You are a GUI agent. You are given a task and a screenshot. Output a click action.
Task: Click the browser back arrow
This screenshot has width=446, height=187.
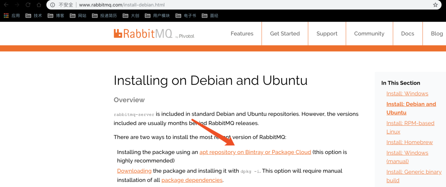[6, 5]
